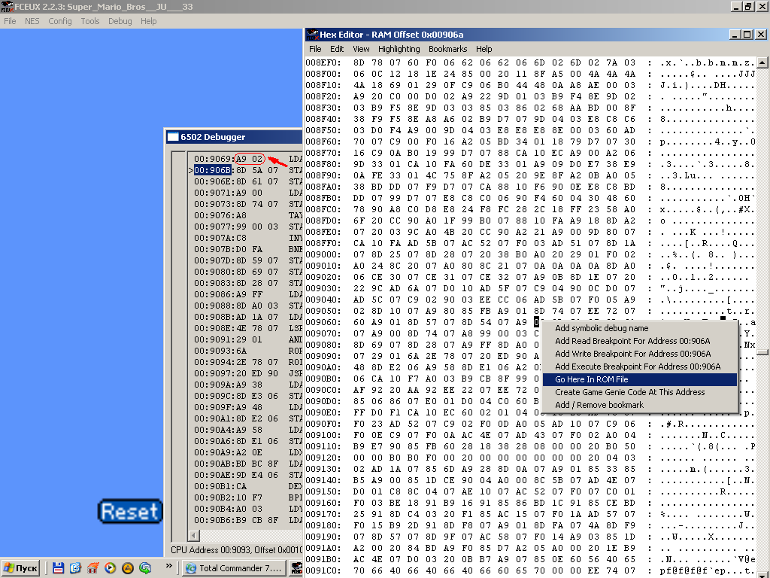The width and height of the screenshot is (770, 578).
Task: Click the 6502 Debugger title bar icon
Action: coord(173,137)
